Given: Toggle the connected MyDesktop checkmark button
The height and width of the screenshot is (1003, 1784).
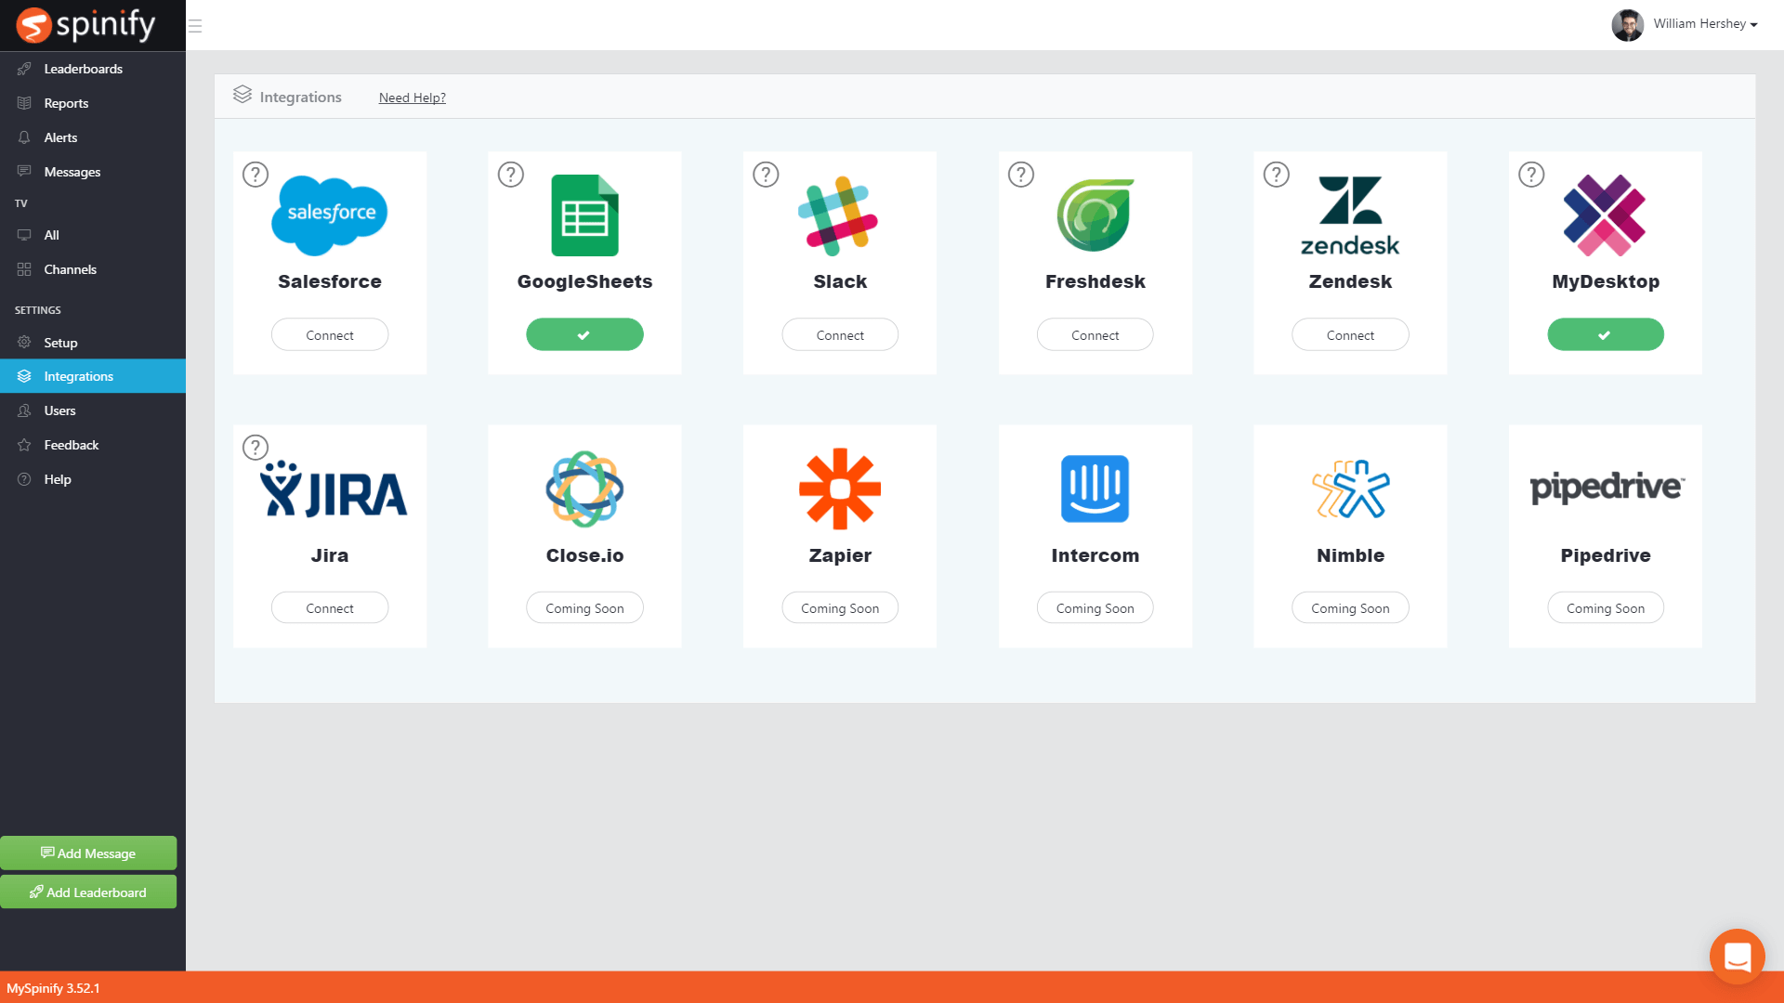Looking at the screenshot, I should [1606, 334].
